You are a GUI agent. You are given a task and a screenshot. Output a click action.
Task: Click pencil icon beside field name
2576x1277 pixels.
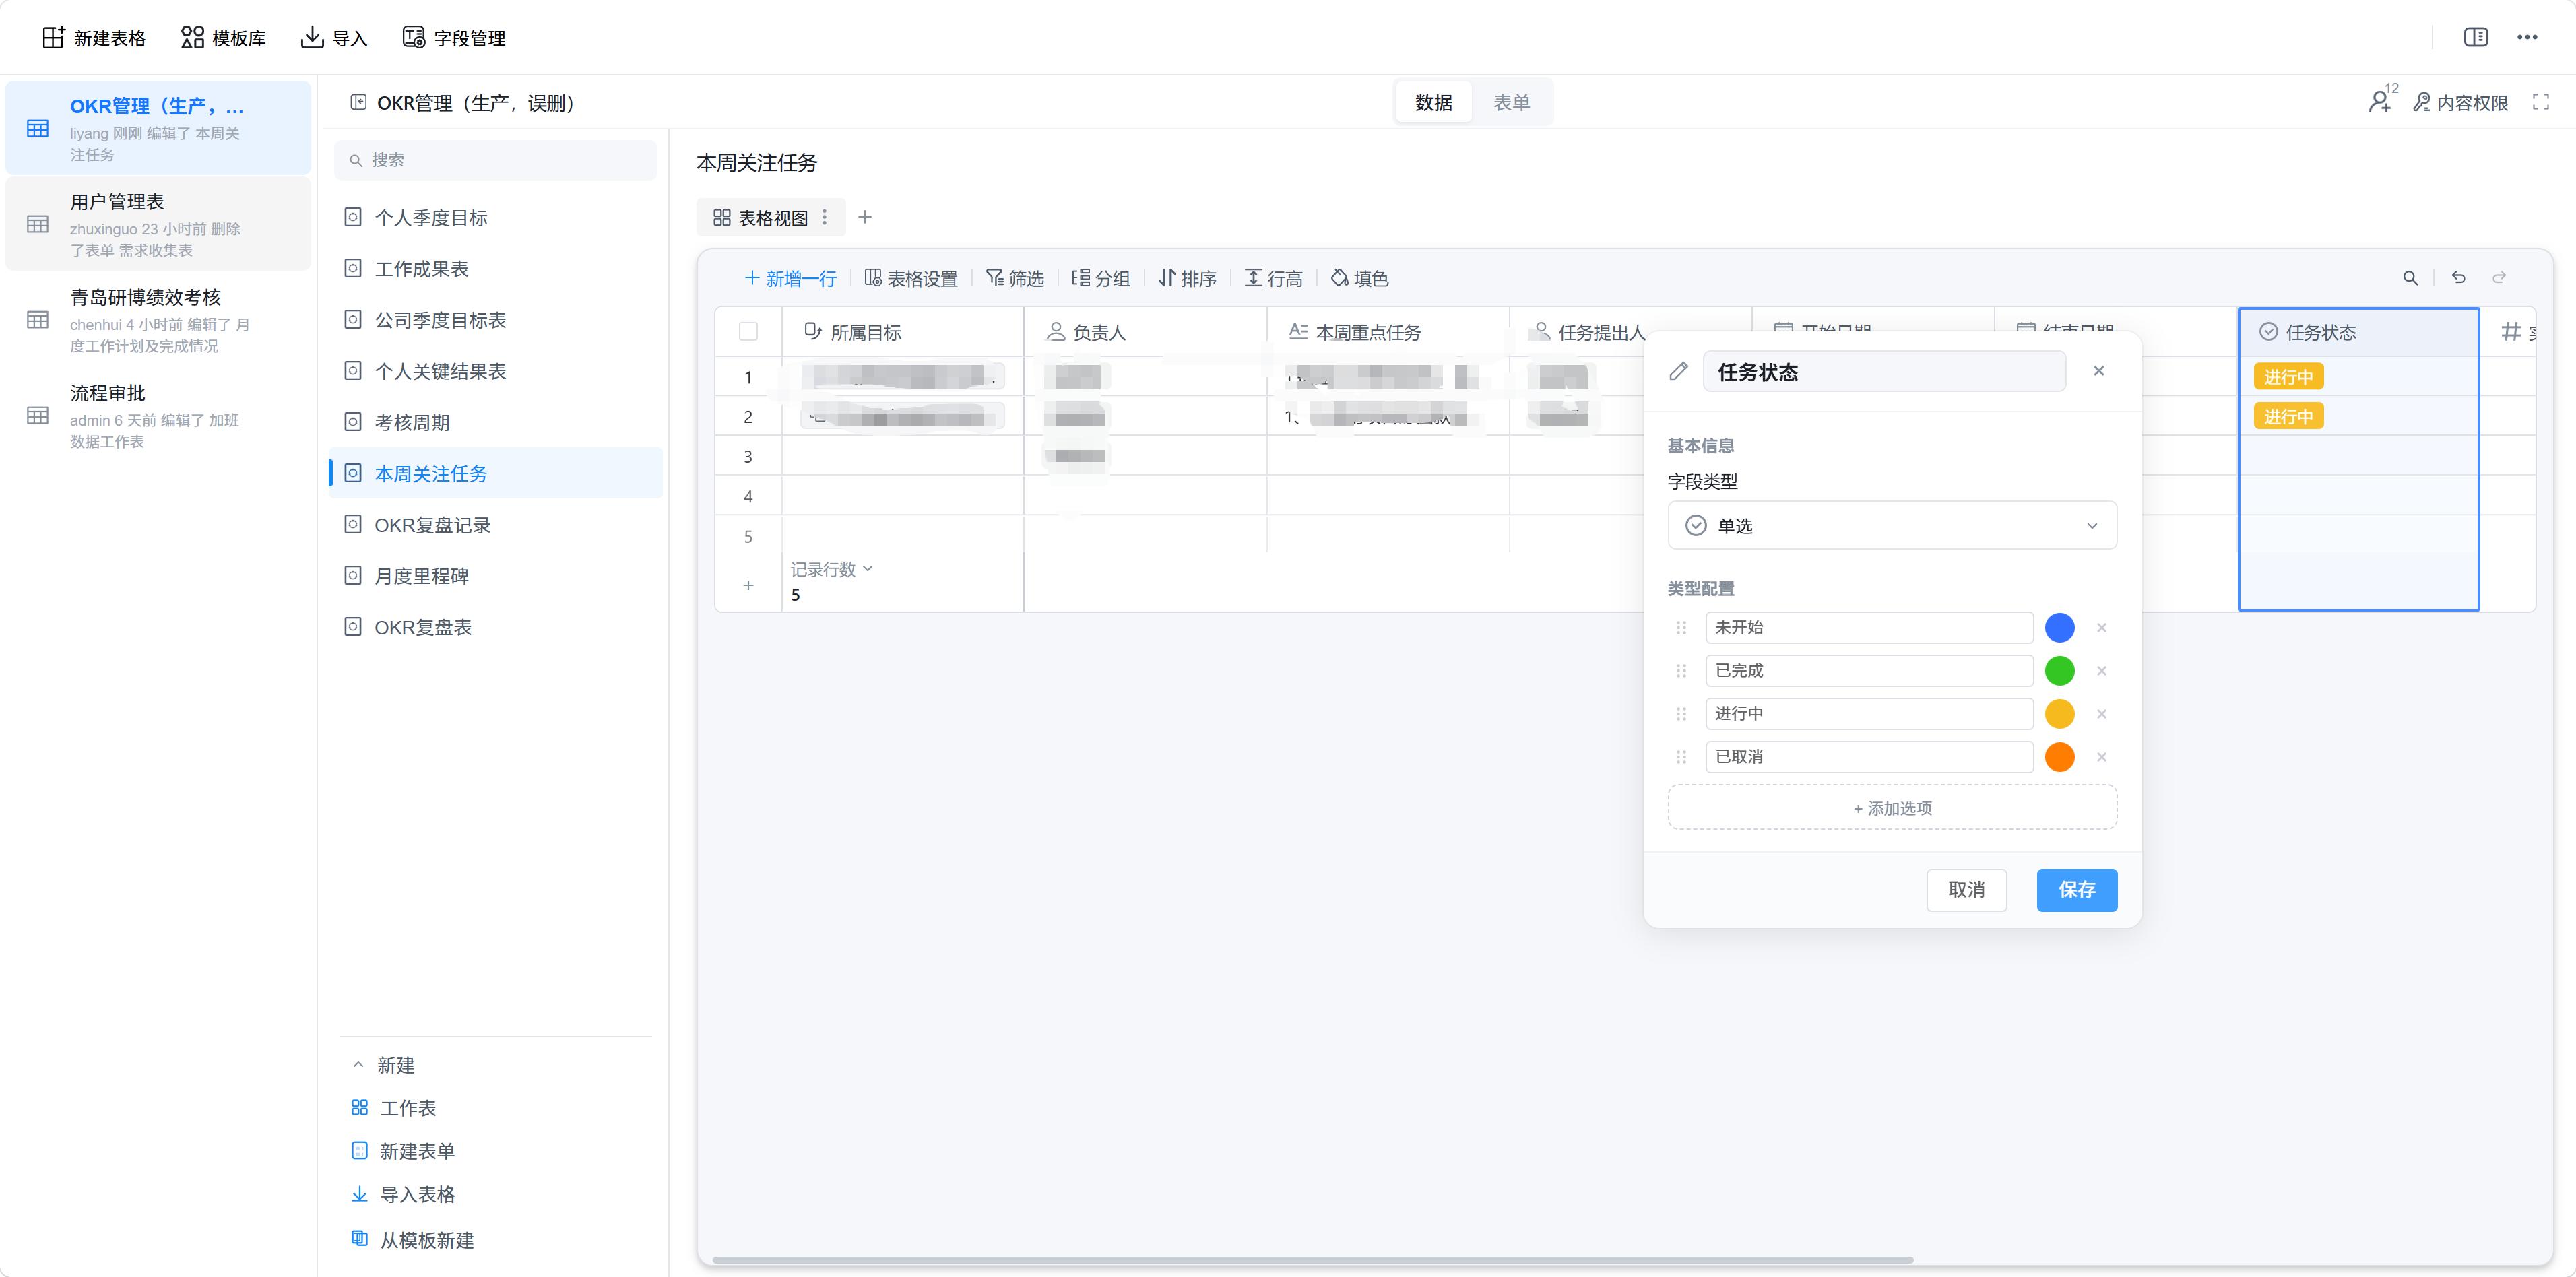point(1679,371)
